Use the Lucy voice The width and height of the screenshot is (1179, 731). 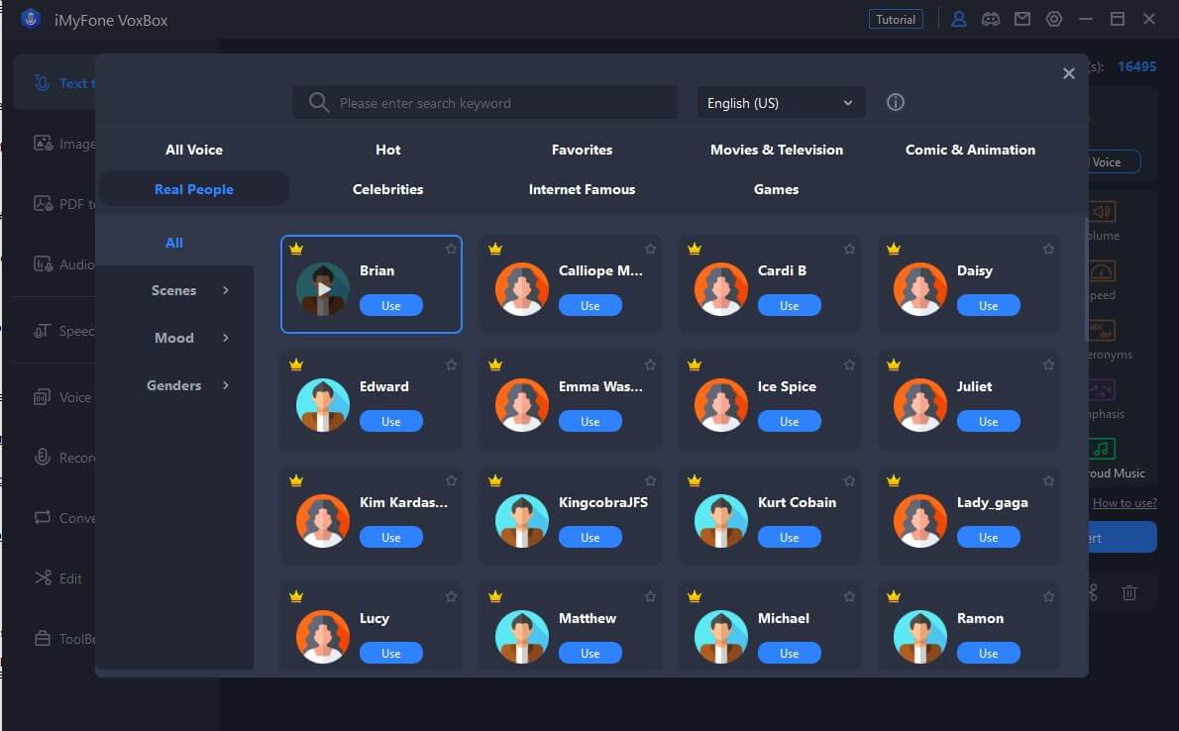391,653
